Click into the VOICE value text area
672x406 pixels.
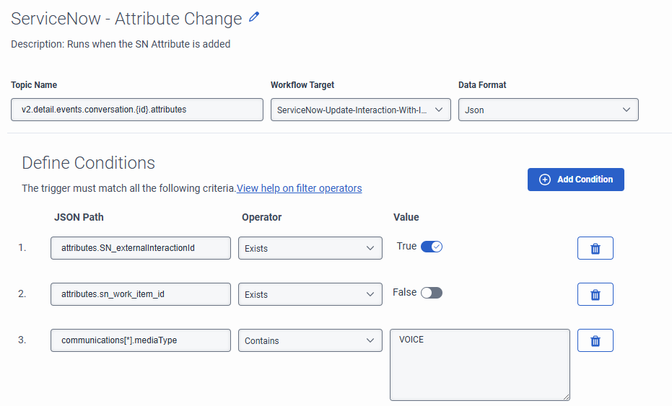(479, 364)
